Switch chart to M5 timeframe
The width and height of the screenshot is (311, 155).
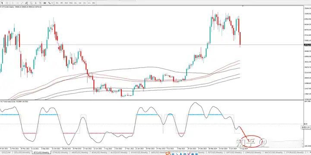(x=61, y=3)
